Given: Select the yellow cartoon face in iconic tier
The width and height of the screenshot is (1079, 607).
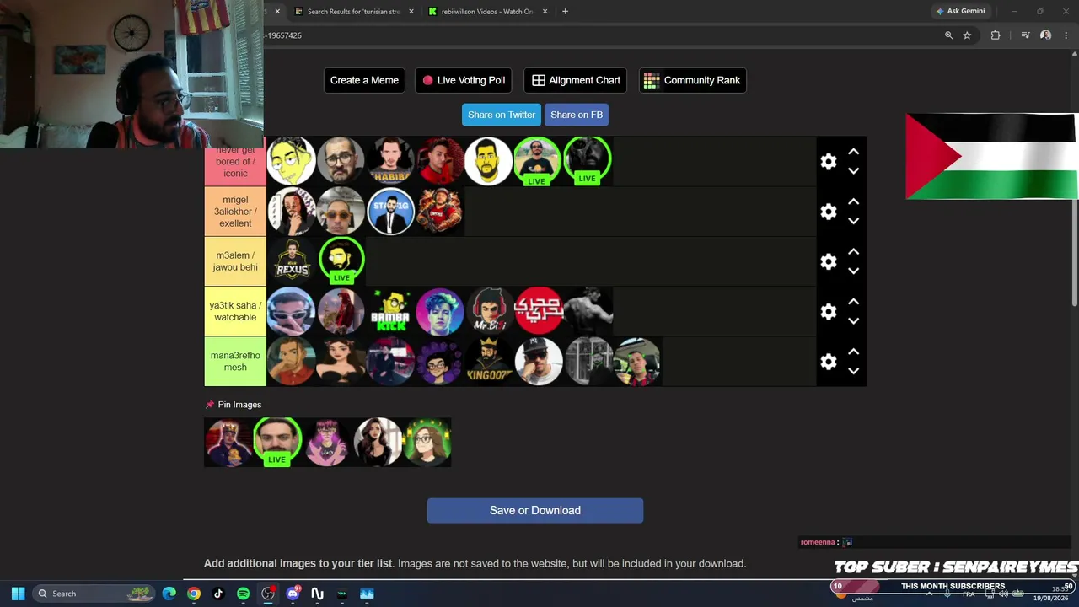Looking at the screenshot, I should coord(292,161).
